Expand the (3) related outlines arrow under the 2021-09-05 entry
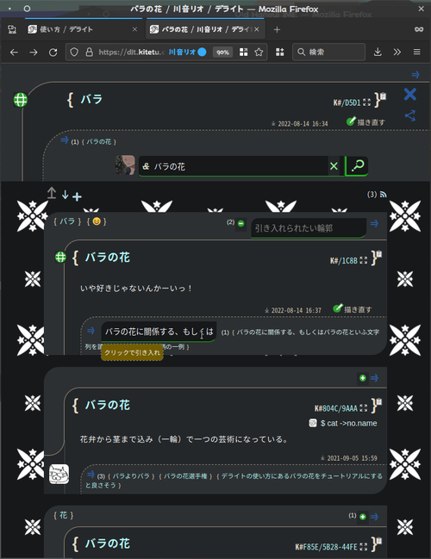The width and height of the screenshot is (431, 559). [91, 474]
